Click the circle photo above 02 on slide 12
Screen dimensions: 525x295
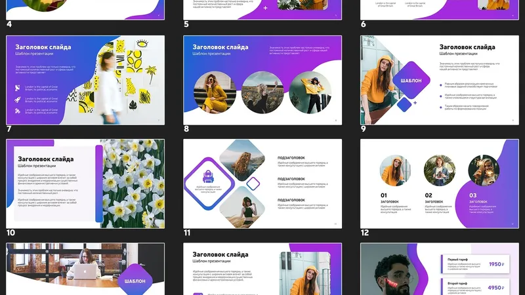[440, 170]
